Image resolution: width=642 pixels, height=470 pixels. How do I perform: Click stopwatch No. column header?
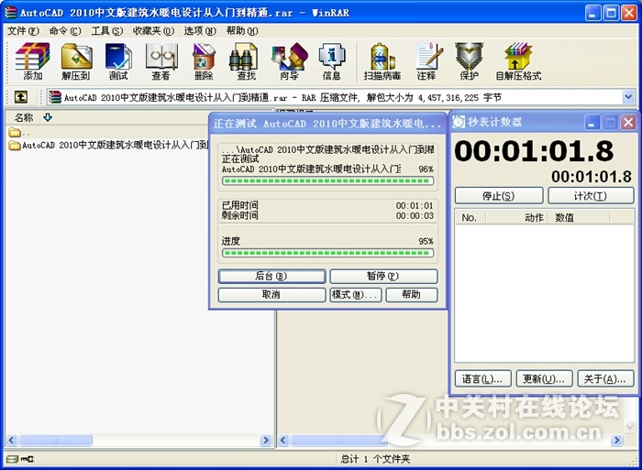point(470,217)
